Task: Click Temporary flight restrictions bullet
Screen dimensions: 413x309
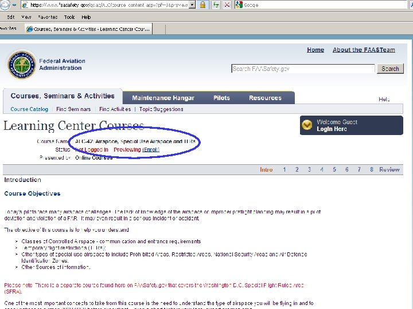Action: tap(64, 248)
